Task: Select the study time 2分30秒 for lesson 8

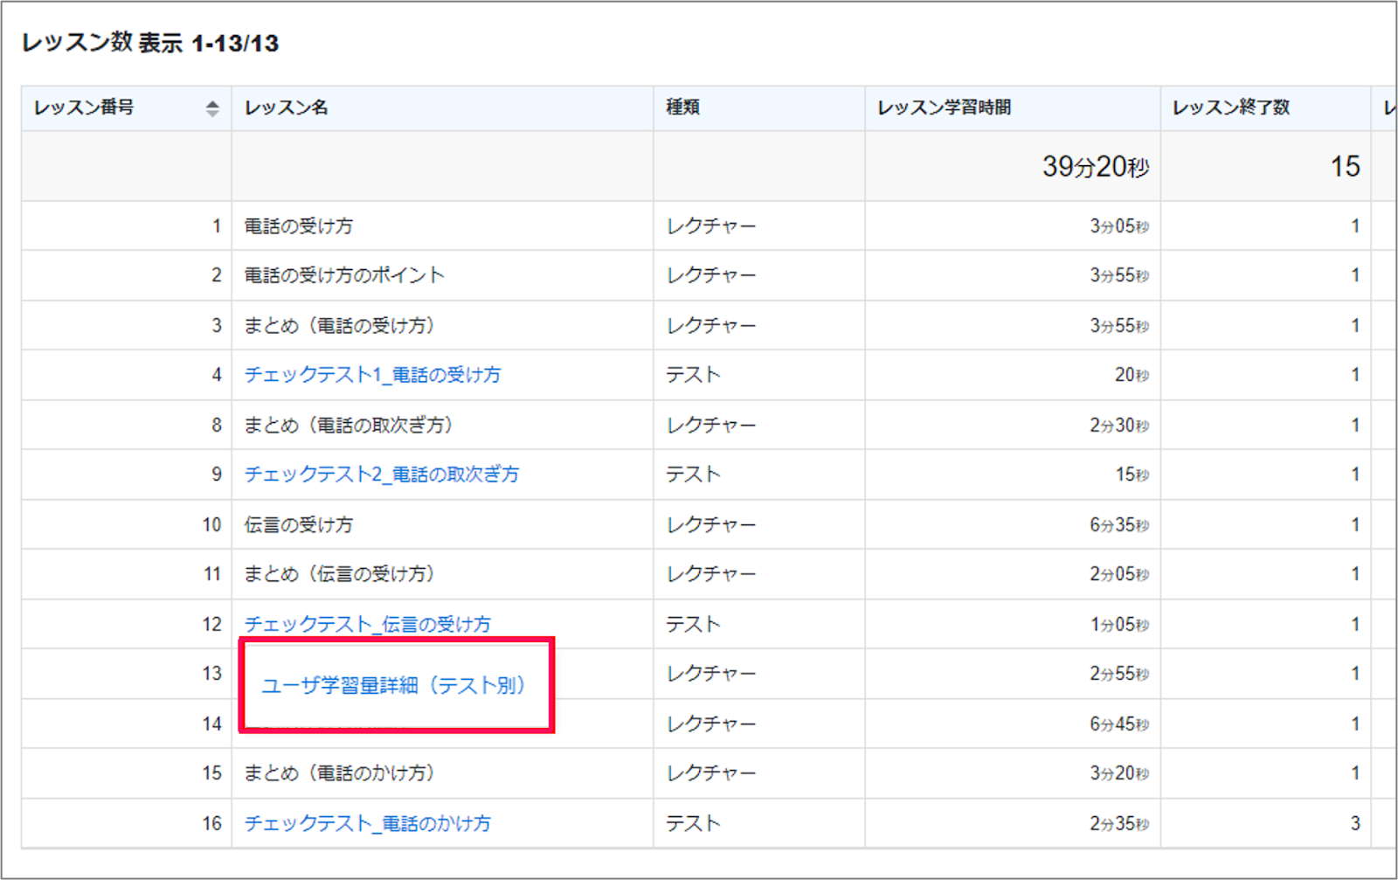Action: [1119, 426]
